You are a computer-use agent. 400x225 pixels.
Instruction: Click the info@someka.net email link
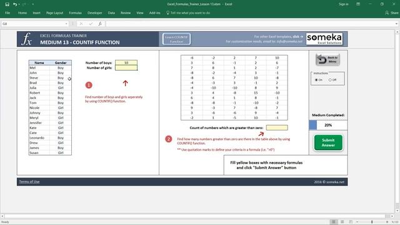289,41
